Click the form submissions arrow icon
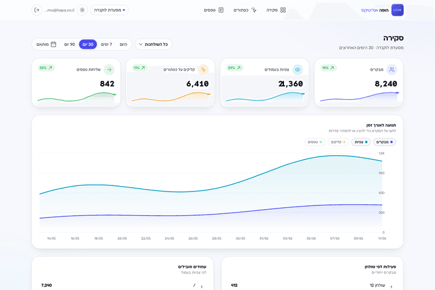The height and width of the screenshot is (290, 435). (x=109, y=69)
